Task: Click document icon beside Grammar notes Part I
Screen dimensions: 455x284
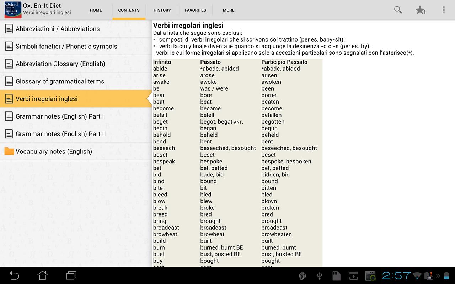Action: (9, 116)
